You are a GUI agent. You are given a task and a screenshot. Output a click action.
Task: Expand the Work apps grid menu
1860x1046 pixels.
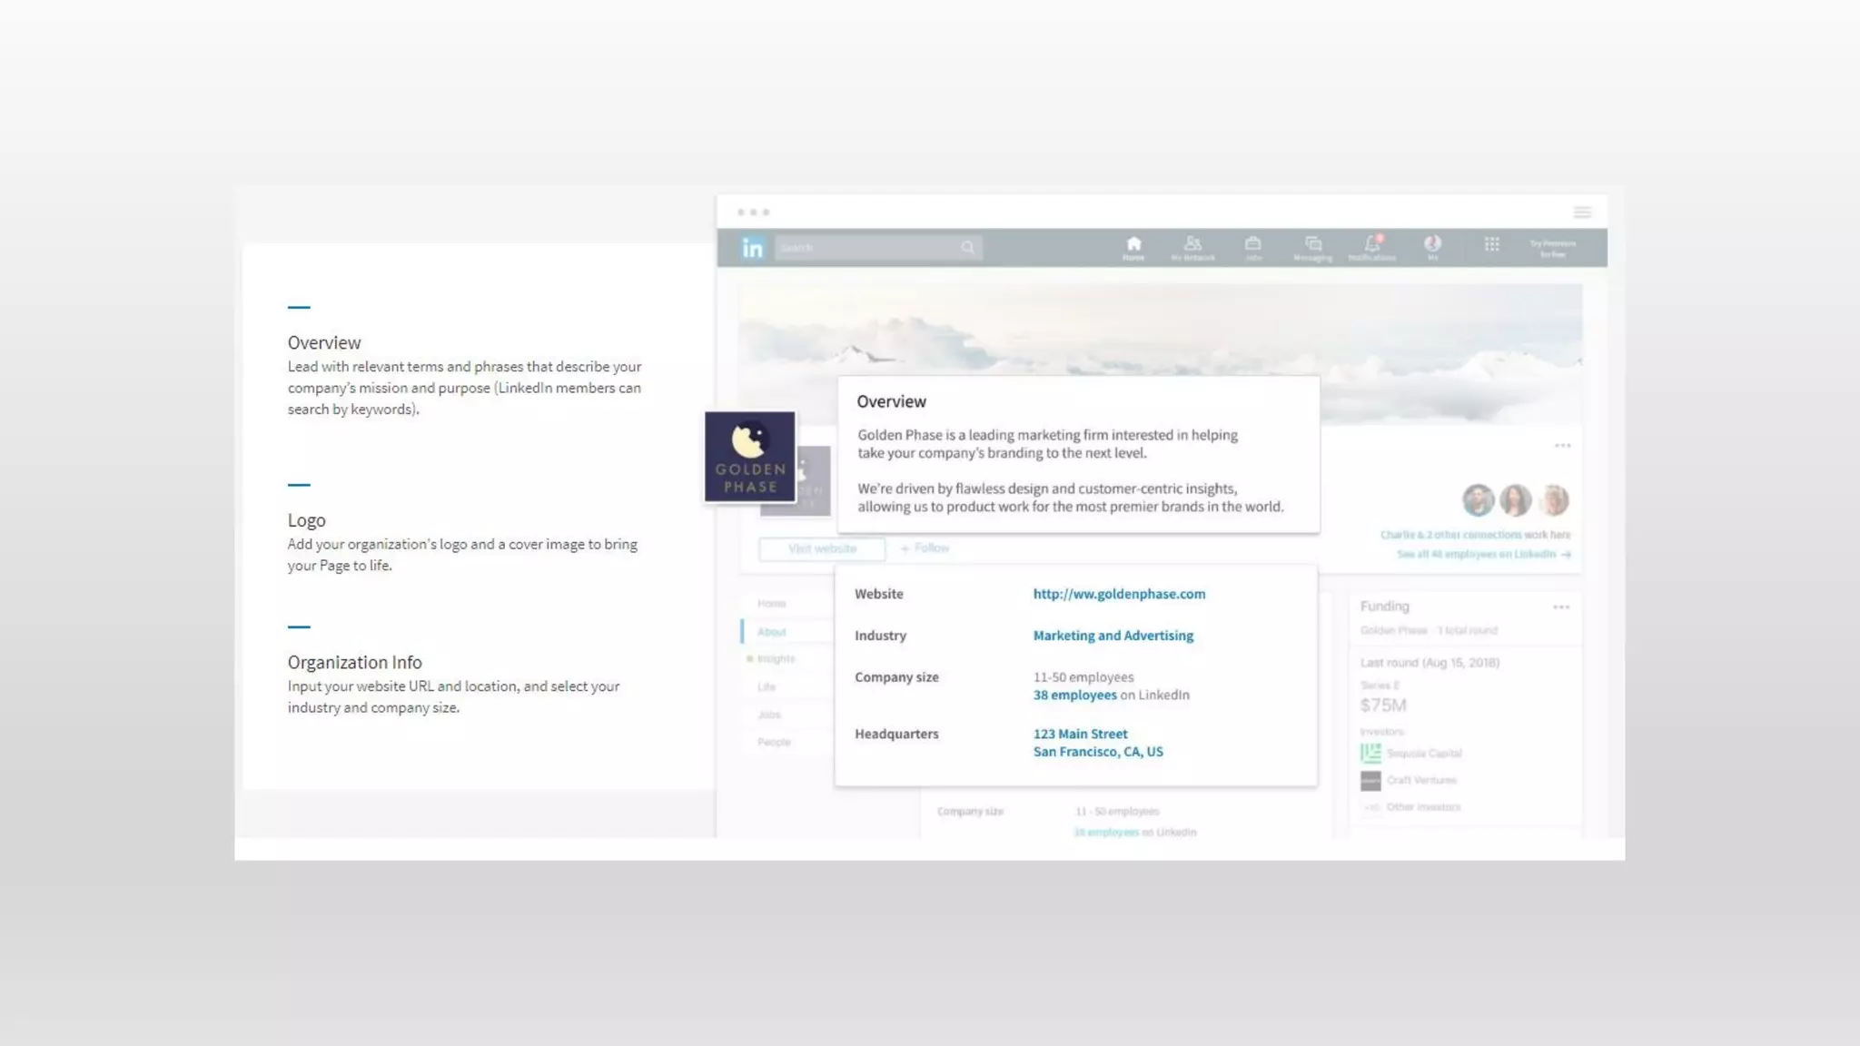point(1491,244)
